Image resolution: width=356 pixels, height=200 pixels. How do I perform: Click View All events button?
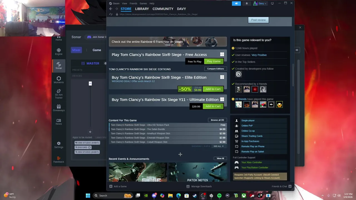[x=220, y=158]
